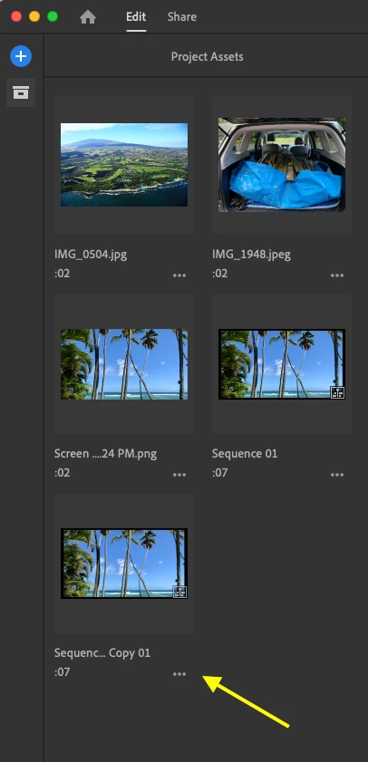The image size is (368, 762).
Task: Open the Project Assets archive box icon
Action: click(x=21, y=92)
